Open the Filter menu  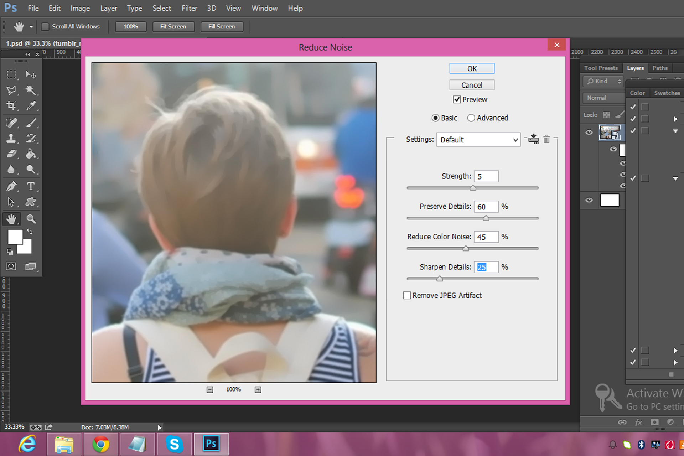[x=189, y=8]
